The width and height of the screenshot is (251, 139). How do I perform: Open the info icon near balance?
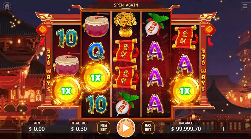click(223, 129)
